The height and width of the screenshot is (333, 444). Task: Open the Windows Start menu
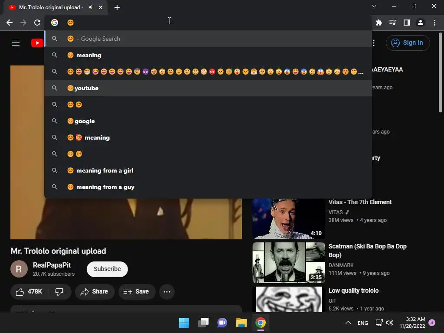point(184,323)
